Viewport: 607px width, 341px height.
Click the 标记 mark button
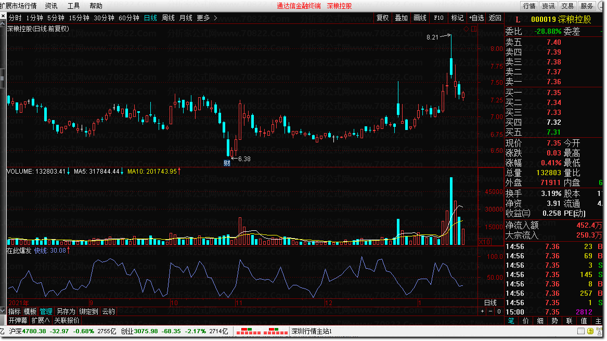(x=457, y=18)
